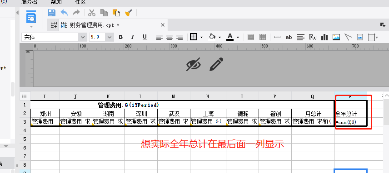
Task: Center align cell text
Action: click(x=170, y=37)
